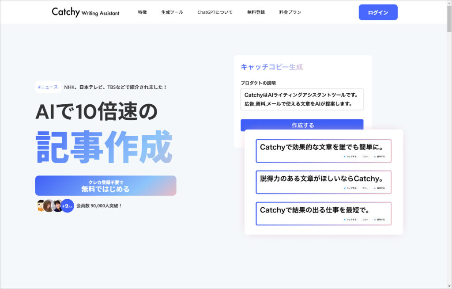452x289 pixels.
Task: Copy the '説得力のある文章がほしいならCatchy' result
Action: click(365, 188)
